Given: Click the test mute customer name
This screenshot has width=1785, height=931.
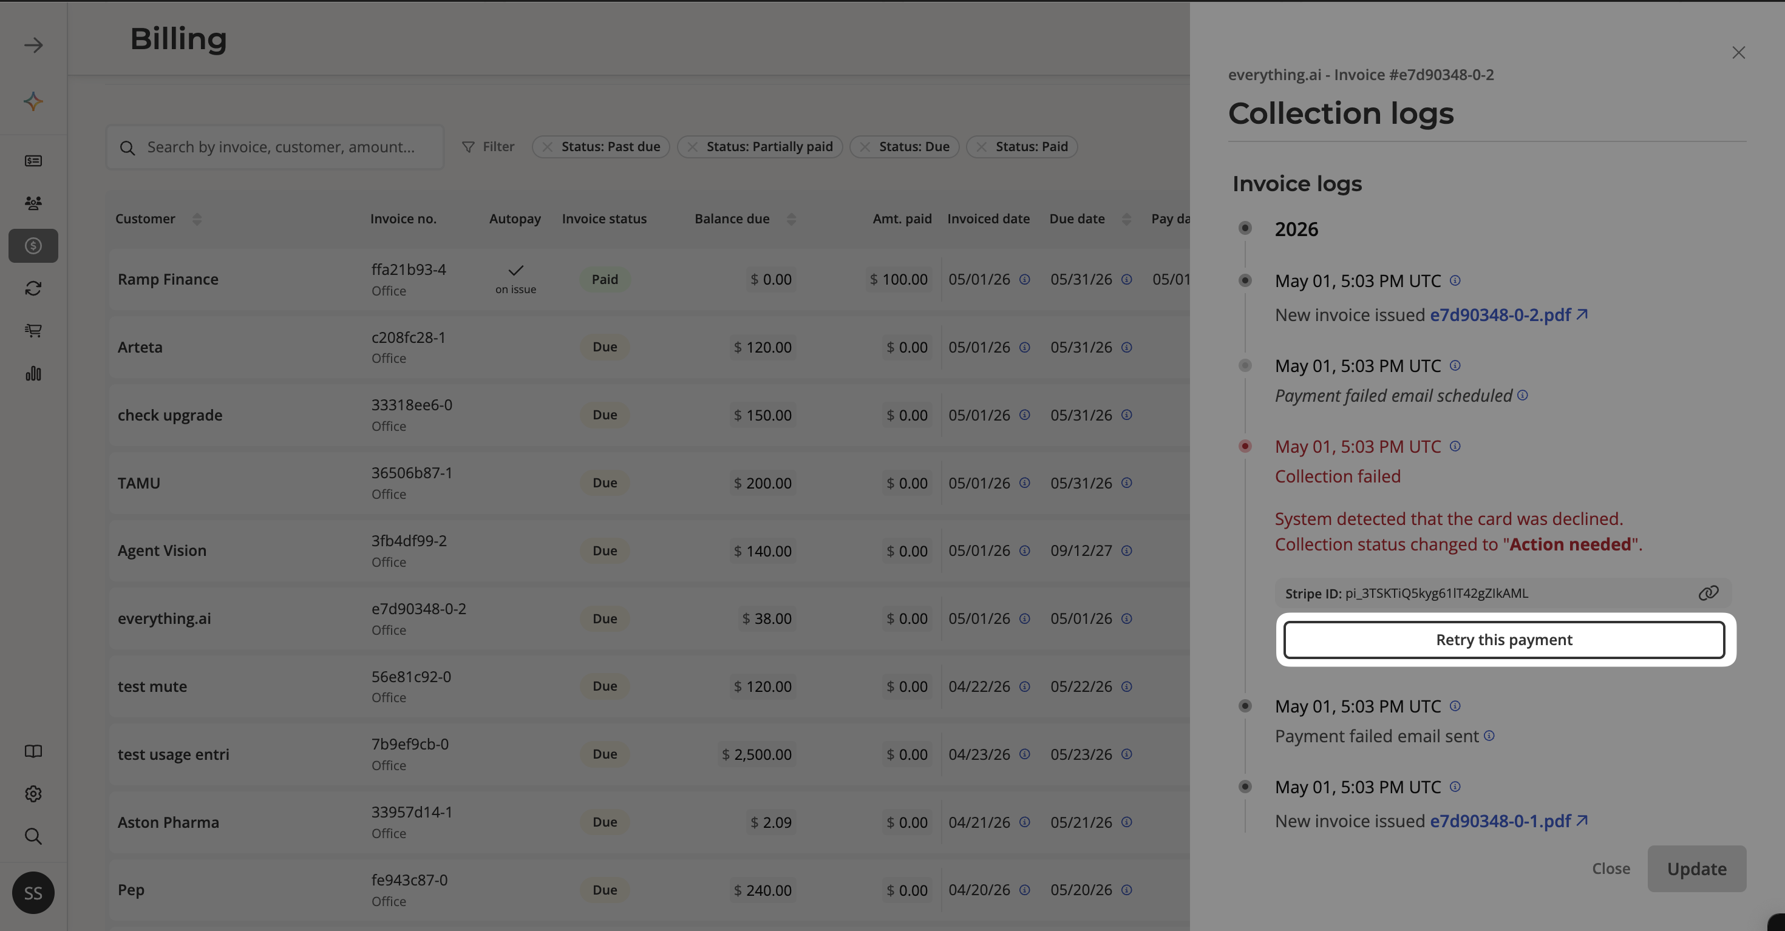Looking at the screenshot, I should [152, 686].
